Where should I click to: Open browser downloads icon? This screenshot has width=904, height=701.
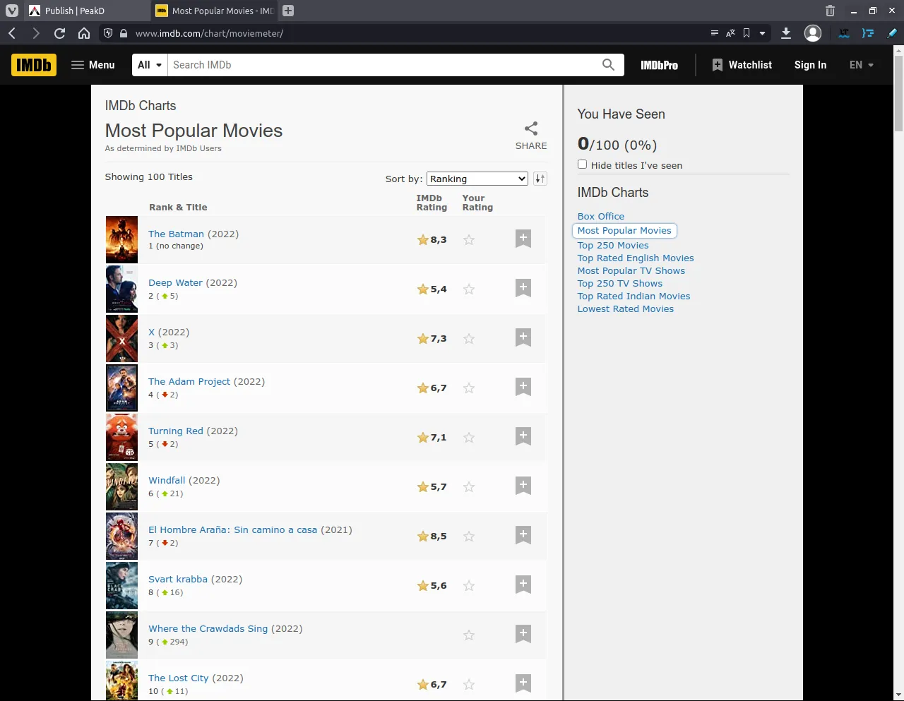(786, 33)
